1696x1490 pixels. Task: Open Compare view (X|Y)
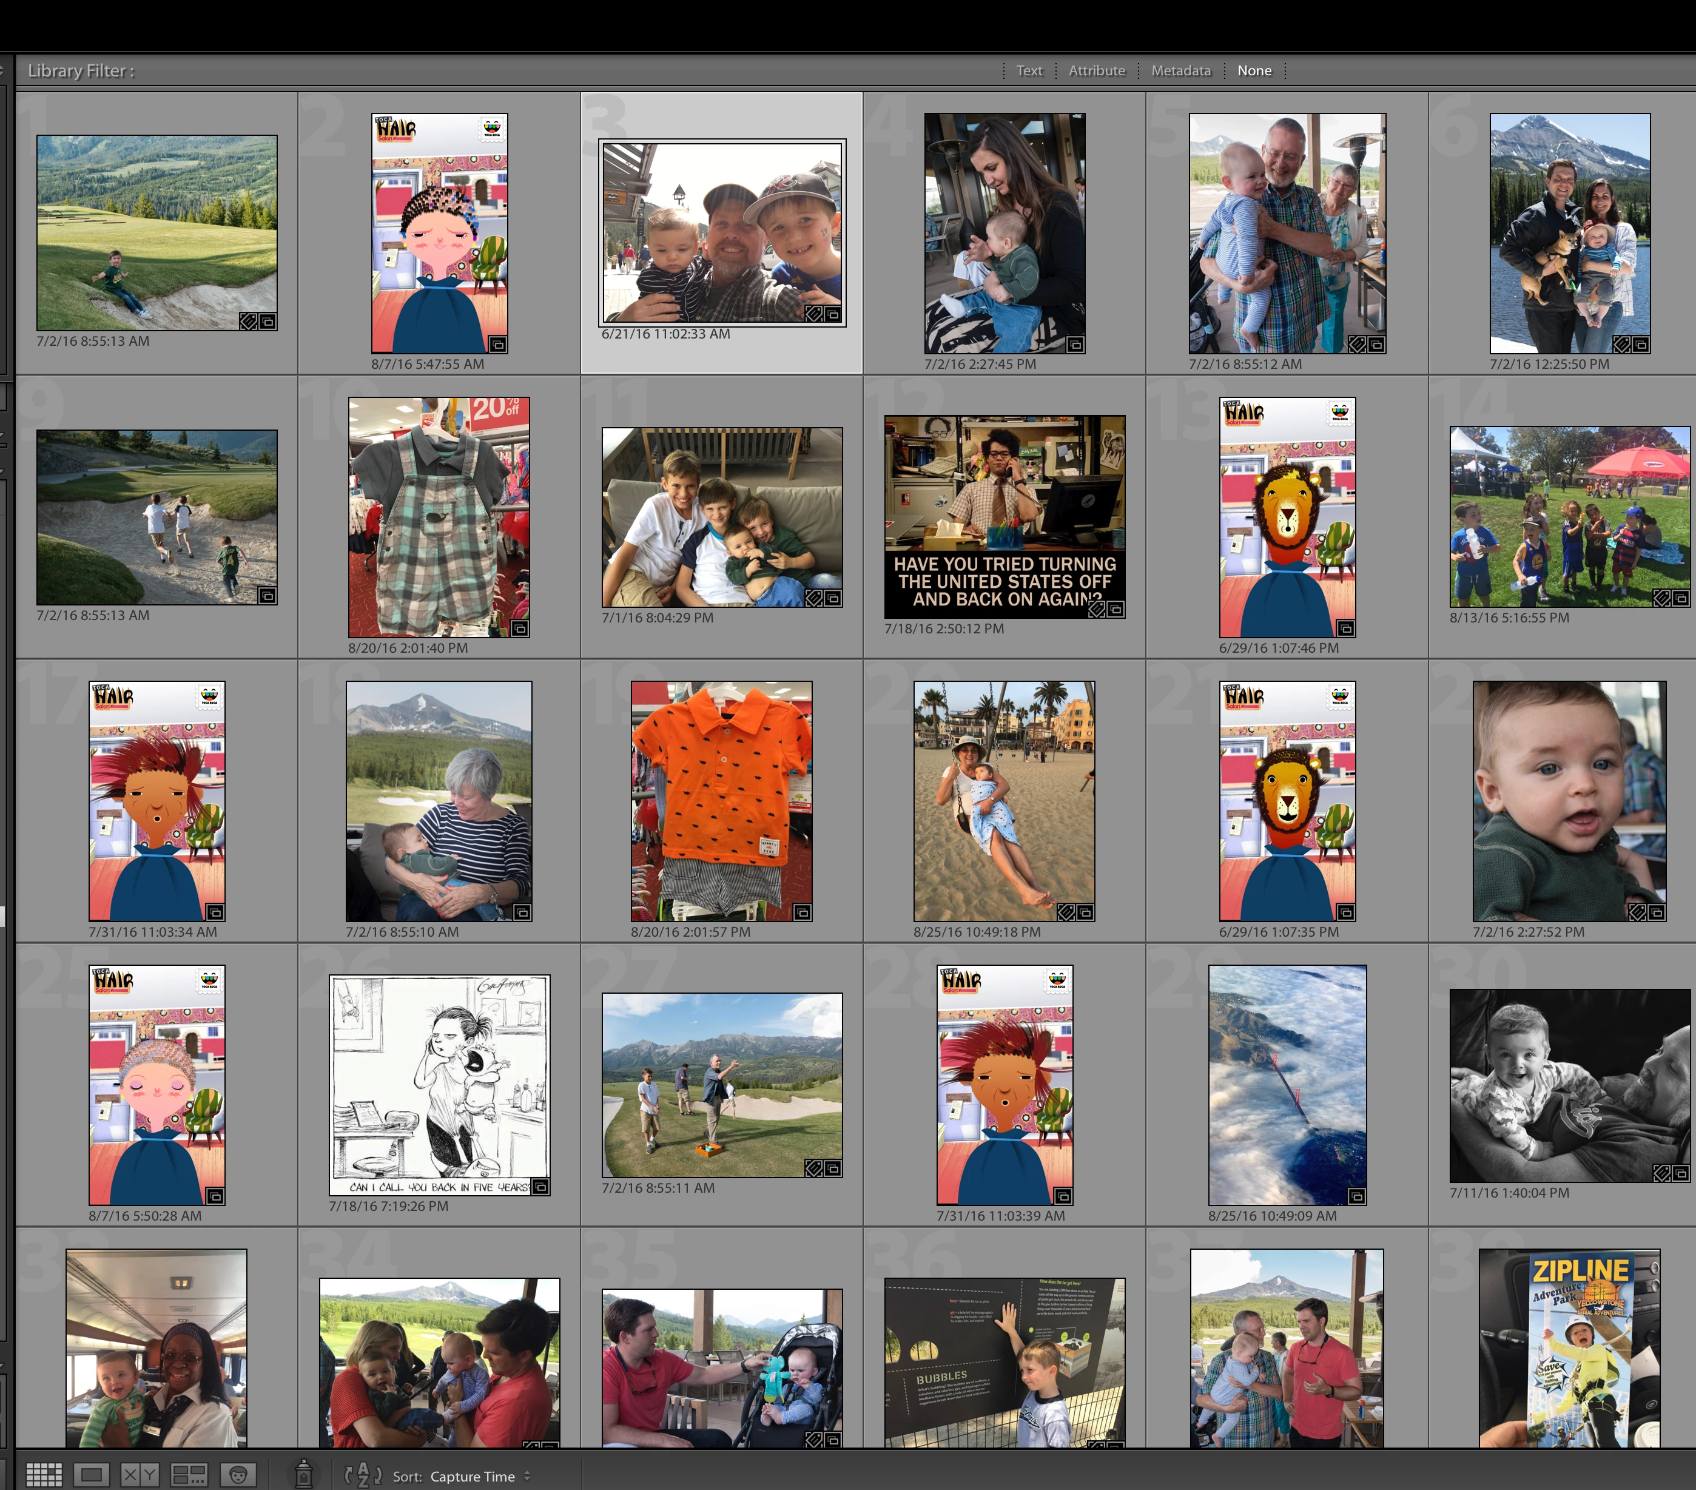point(140,1475)
